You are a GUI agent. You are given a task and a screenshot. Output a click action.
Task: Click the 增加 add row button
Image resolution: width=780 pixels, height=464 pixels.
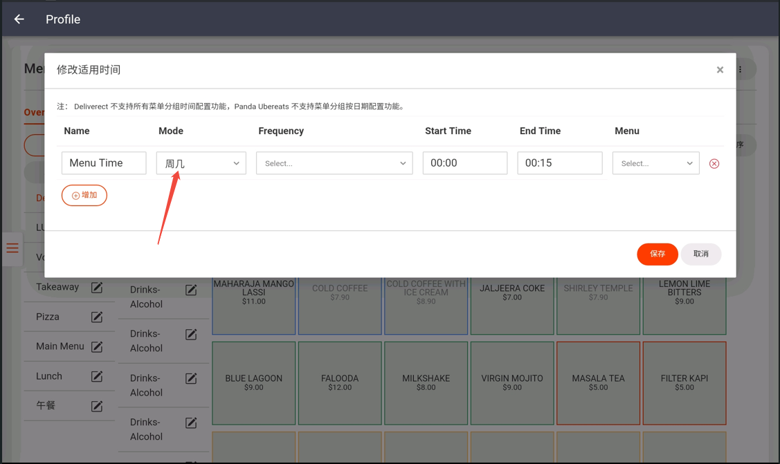tap(84, 195)
